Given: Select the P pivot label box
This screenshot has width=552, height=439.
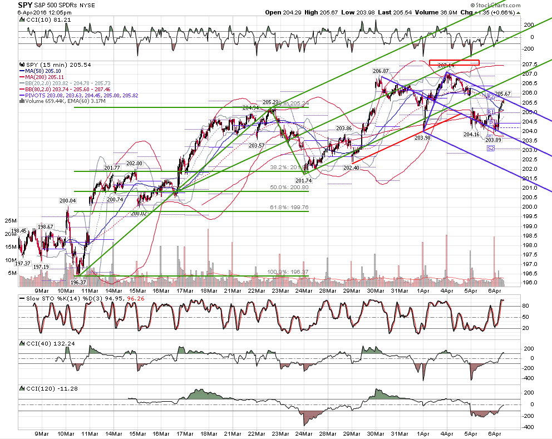Looking at the screenshot, I should [x=491, y=123].
